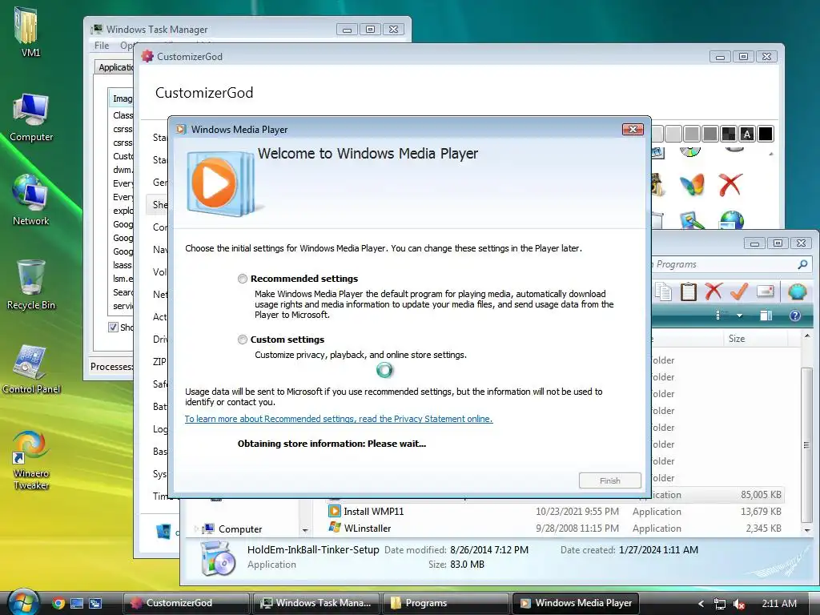Select the WLinstaller file name

pos(367,529)
